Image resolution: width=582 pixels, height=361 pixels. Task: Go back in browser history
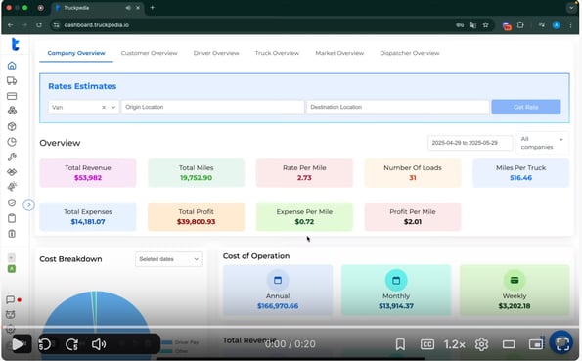click(x=11, y=24)
